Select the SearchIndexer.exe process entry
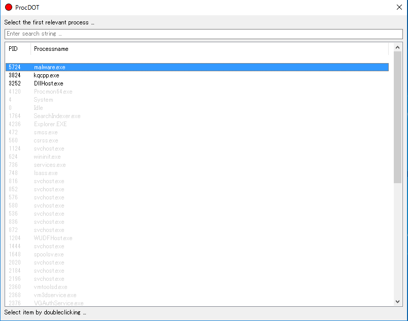This screenshot has width=408, height=321. pyautogui.click(x=57, y=116)
